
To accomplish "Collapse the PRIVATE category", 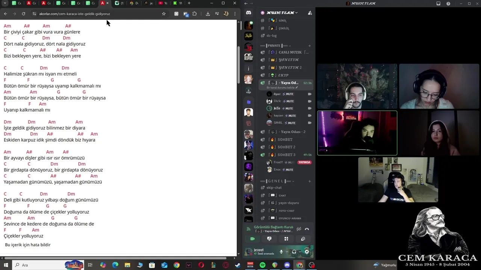I will tap(276, 46).
